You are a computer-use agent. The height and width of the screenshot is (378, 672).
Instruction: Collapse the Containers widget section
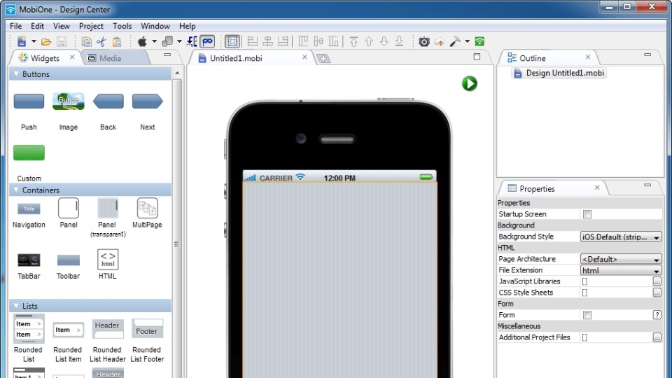coord(16,190)
